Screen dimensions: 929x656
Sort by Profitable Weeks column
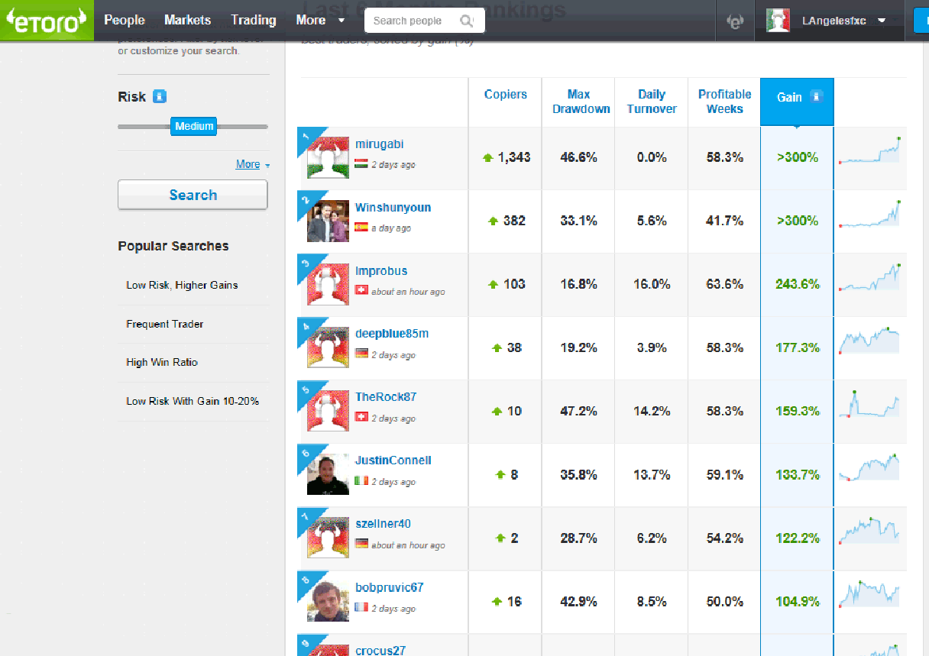click(724, 102)
